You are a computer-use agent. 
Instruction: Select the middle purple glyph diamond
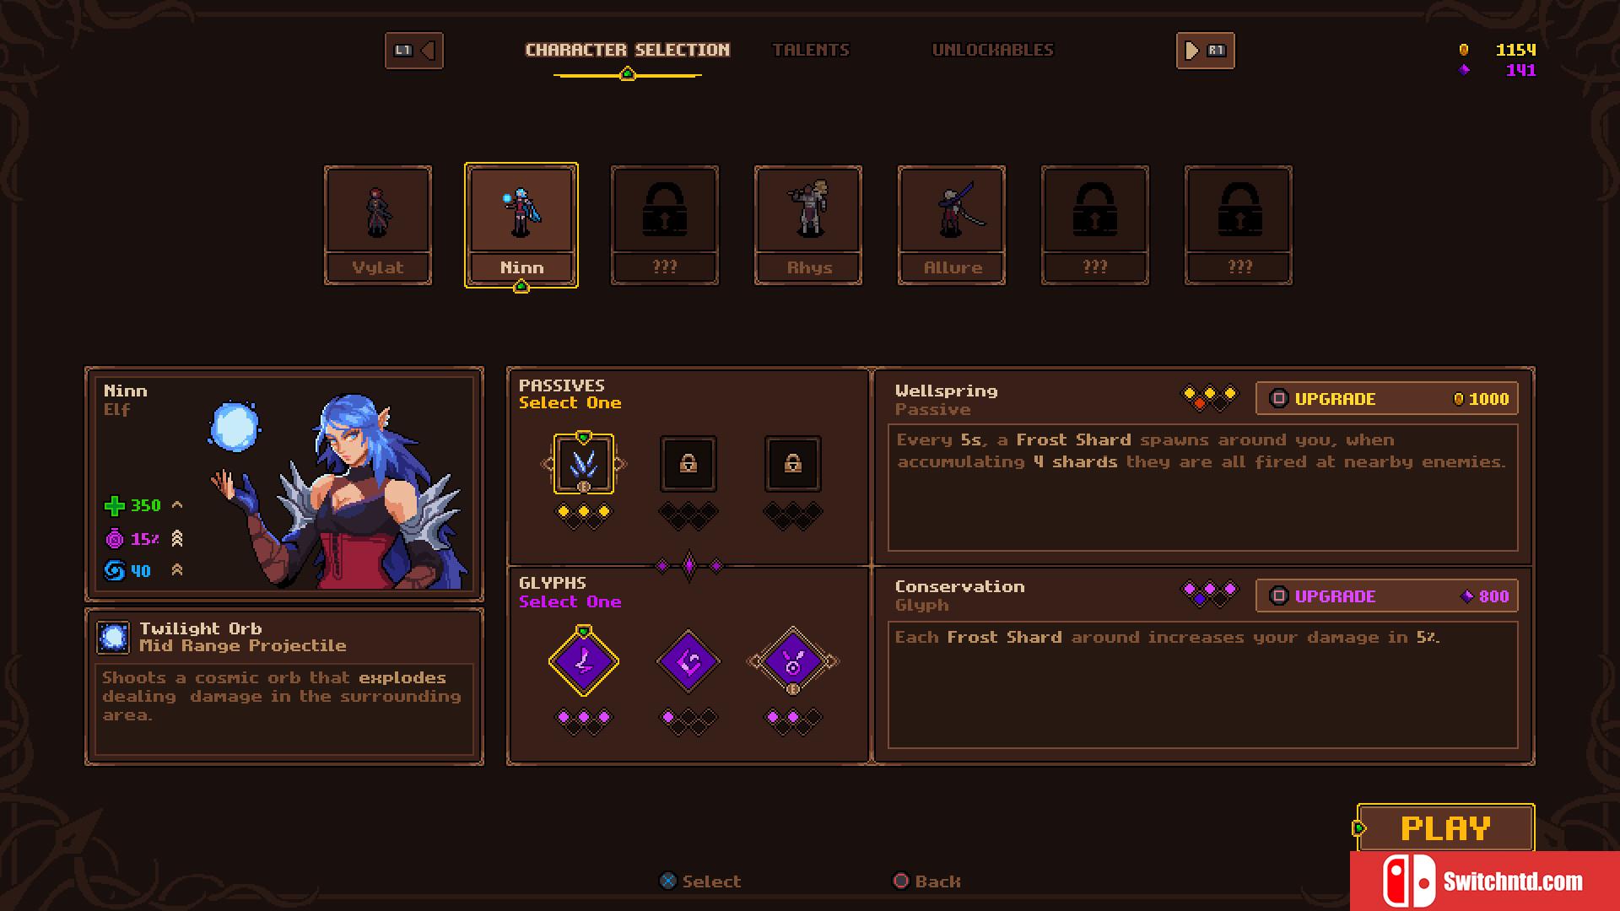click(688, 662)
